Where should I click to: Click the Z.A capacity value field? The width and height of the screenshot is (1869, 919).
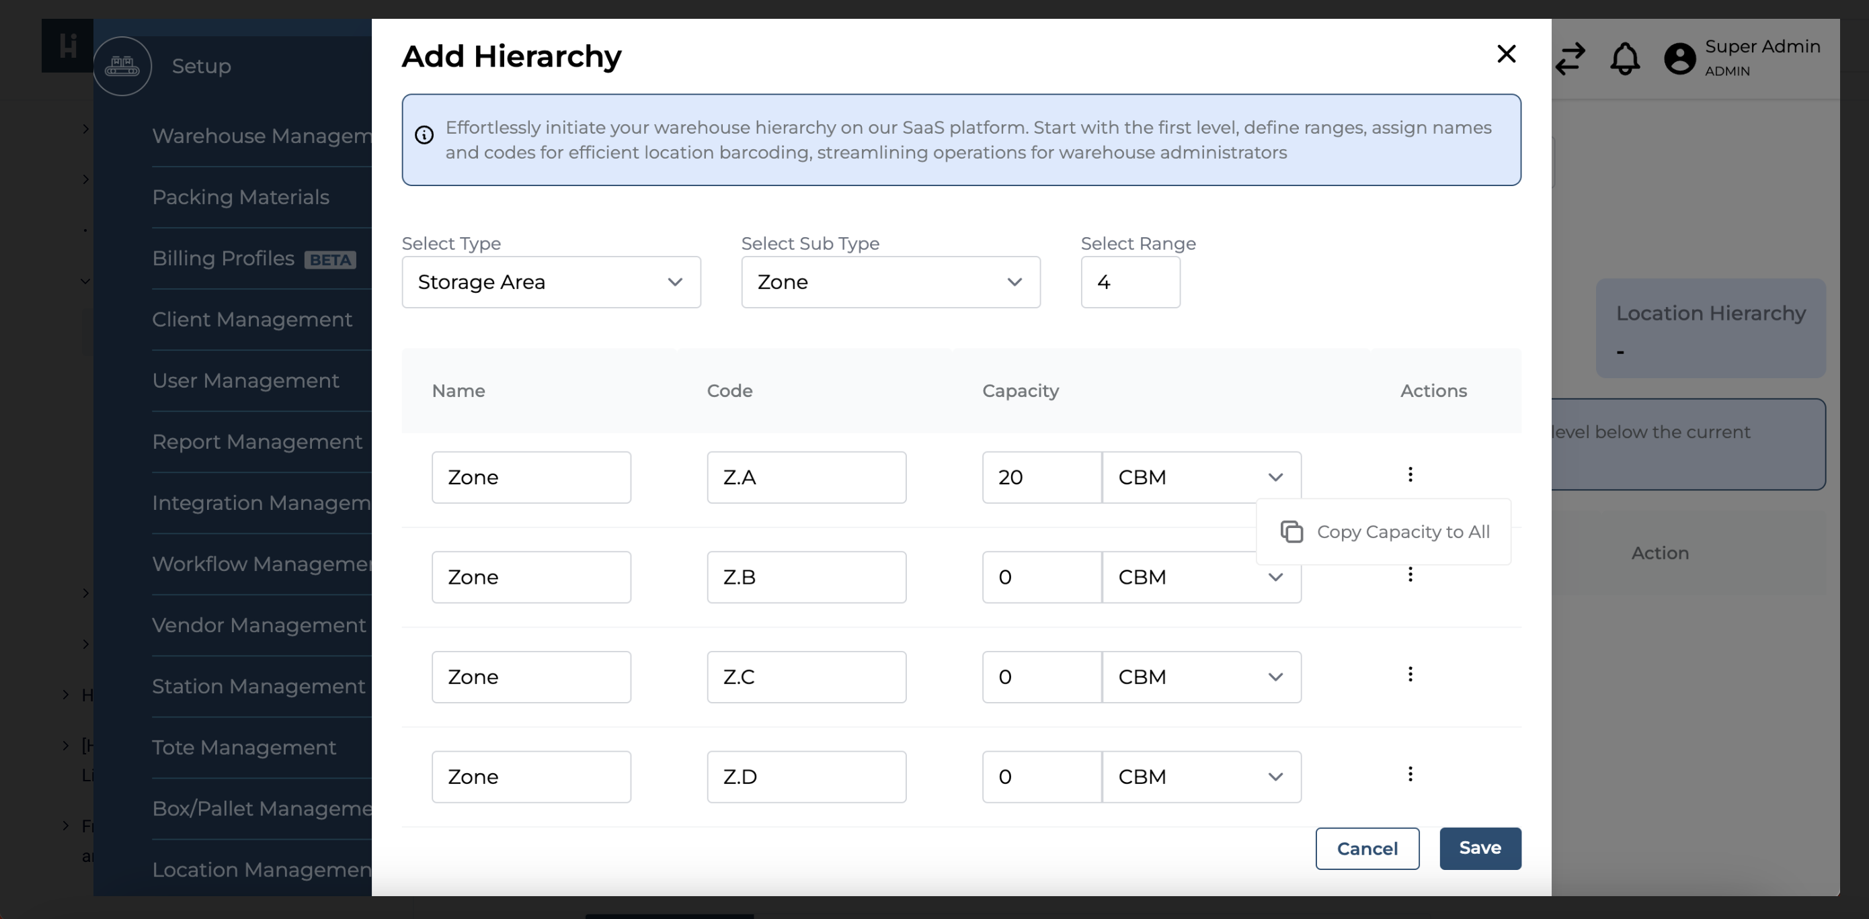coord(1041,478)
